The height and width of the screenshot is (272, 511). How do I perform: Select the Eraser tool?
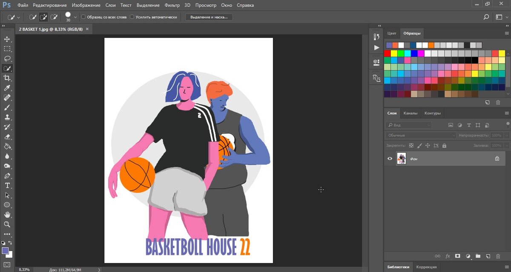7,137
